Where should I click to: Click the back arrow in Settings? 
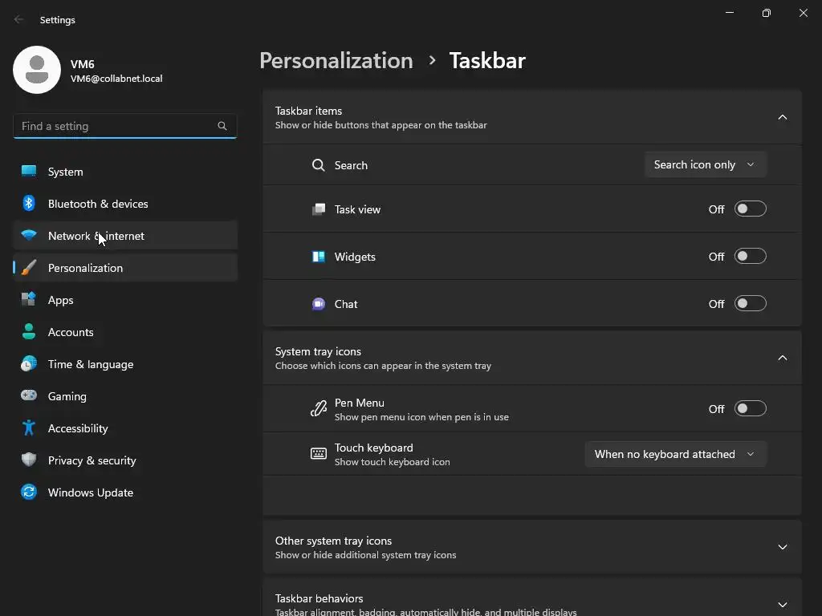coord(19,20)
